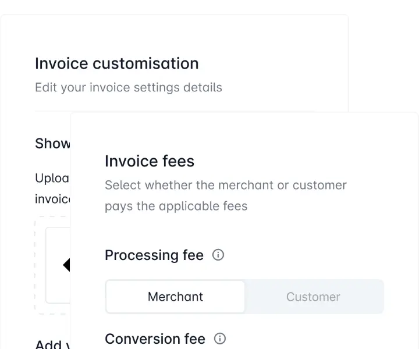The height and width of the screenshot is (349, 419).
Task: Click the partially hidden 'Show' section heading
Action: 52,144
